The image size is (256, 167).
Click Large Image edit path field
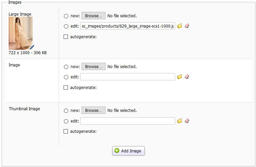point(128,26)
